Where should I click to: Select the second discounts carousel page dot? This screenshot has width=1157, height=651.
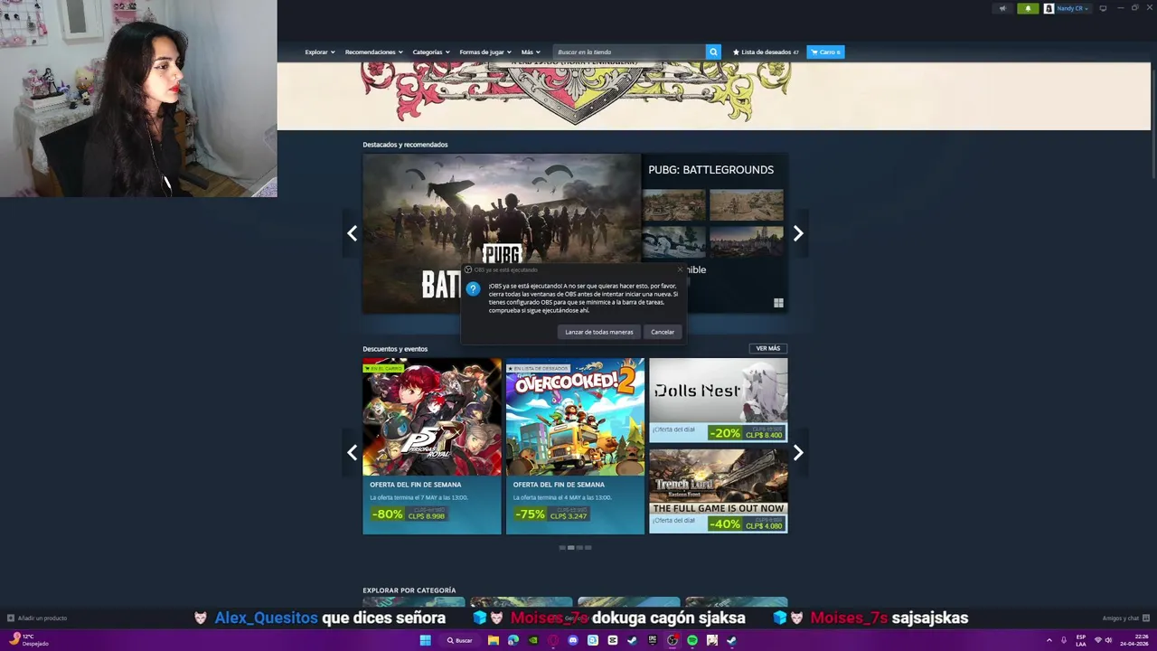[x=570, y=547]
